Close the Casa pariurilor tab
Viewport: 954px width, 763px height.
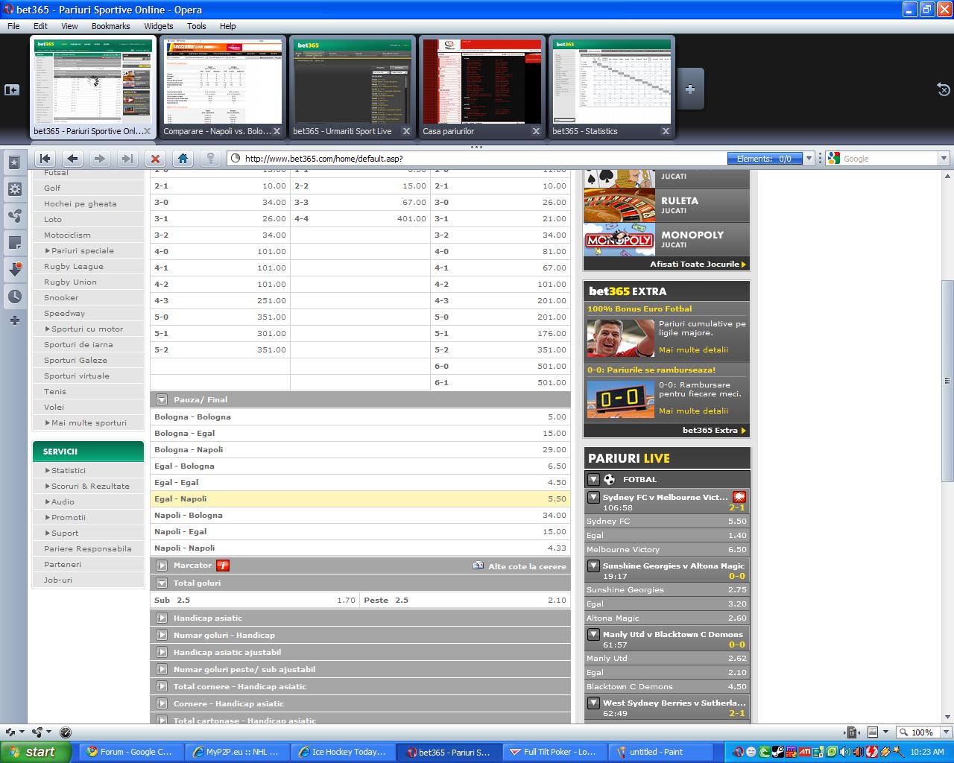pyautogui.click(x=536, y=131)
